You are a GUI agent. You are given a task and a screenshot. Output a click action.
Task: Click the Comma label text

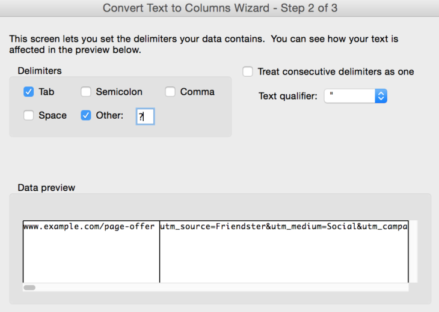click(x=197, y=92)
